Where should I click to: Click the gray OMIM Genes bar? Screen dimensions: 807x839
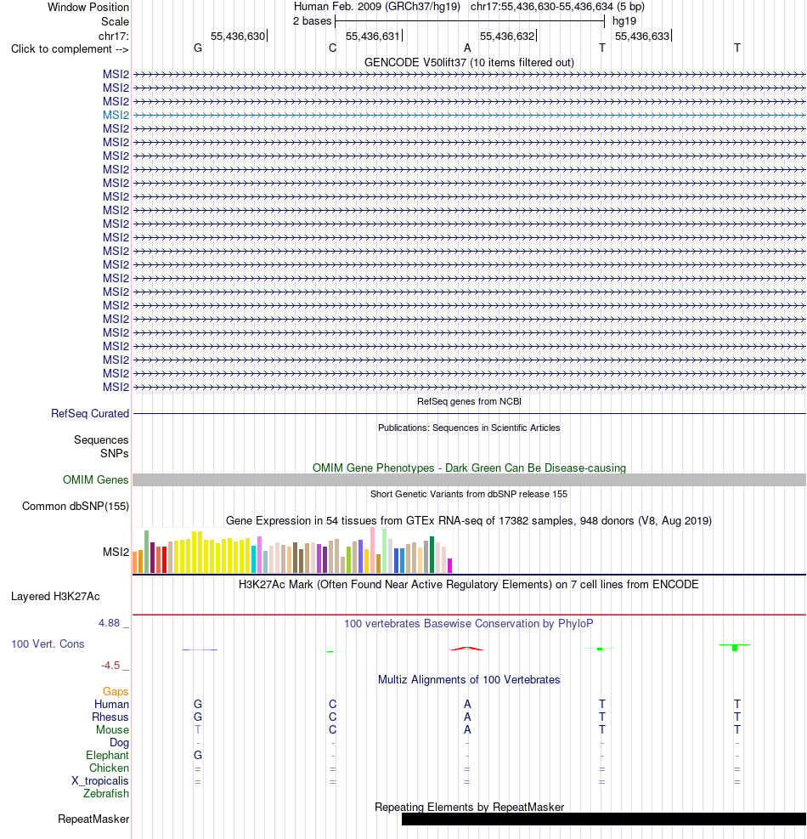(469, 480)
